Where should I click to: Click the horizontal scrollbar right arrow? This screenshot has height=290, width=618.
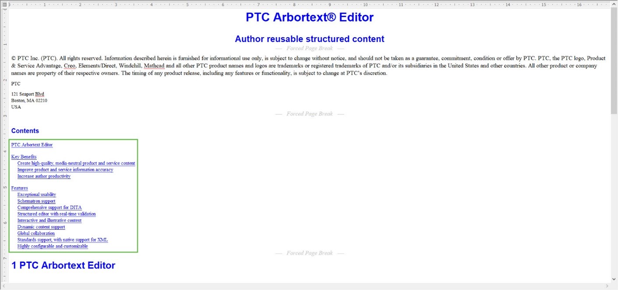pyautogui.click(x=607, y=286)
